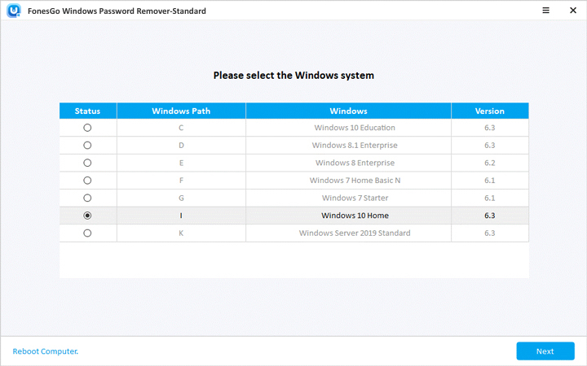Click the Reboot Computer link
This screenshot has width=587, height=366.
coord(46,351)
